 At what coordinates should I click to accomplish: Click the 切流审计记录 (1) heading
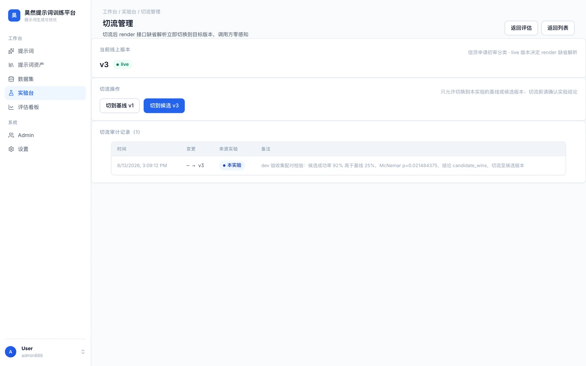pyautogui.click(x=120, y=132)
